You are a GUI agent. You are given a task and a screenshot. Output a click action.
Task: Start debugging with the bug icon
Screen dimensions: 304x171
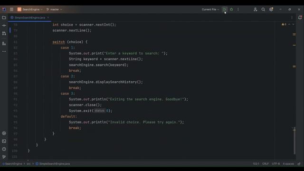pyautogui.click(x=231, y=9)
